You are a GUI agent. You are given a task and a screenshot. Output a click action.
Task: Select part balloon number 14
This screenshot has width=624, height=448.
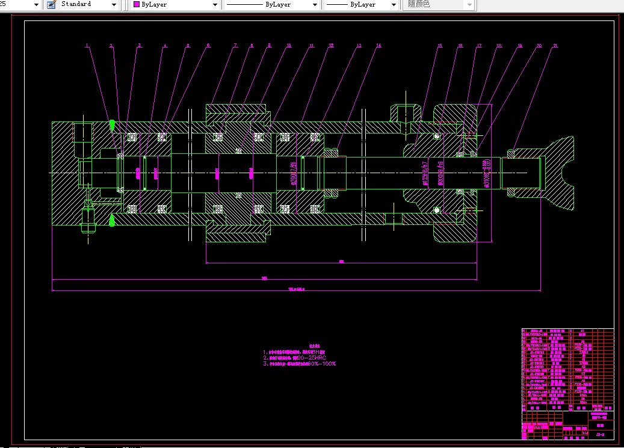click(378, 45)
